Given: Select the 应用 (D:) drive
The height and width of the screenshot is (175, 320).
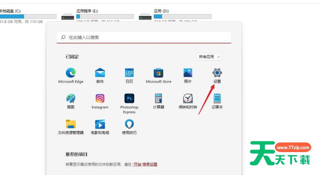Looking at the screenshot, I should 175,15.
